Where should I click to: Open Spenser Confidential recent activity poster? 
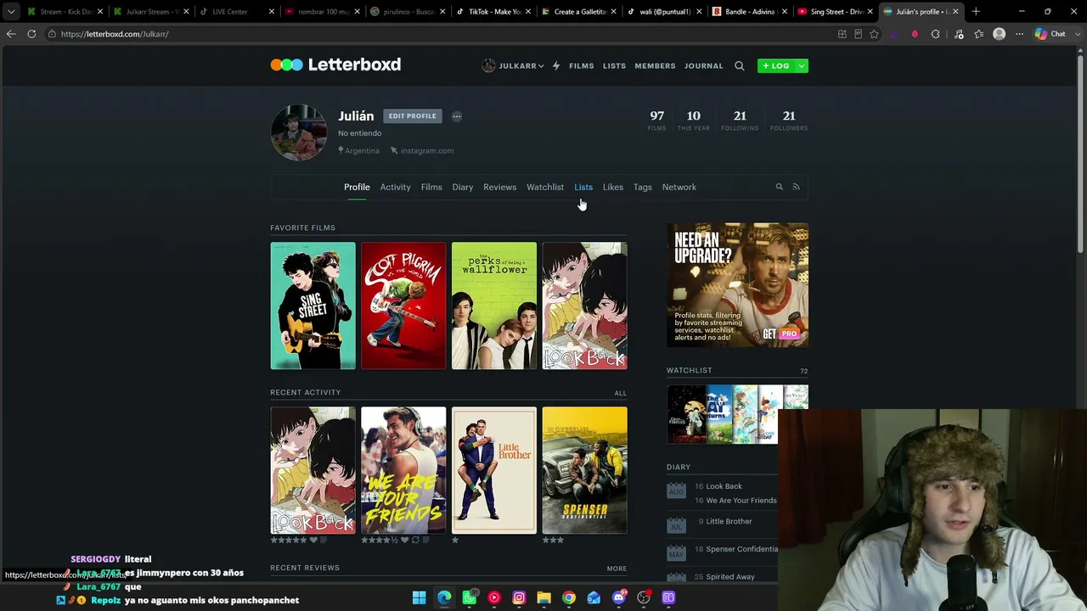click(x=585, y=470)
